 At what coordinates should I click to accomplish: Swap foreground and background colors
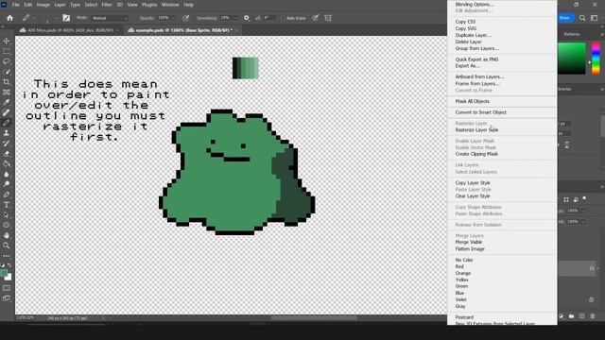(9, 265)
